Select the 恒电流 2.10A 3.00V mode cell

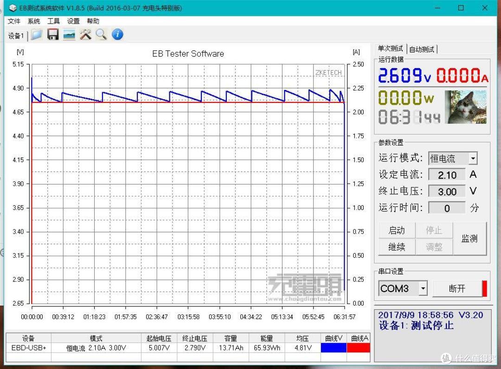(x=96, y=348)
